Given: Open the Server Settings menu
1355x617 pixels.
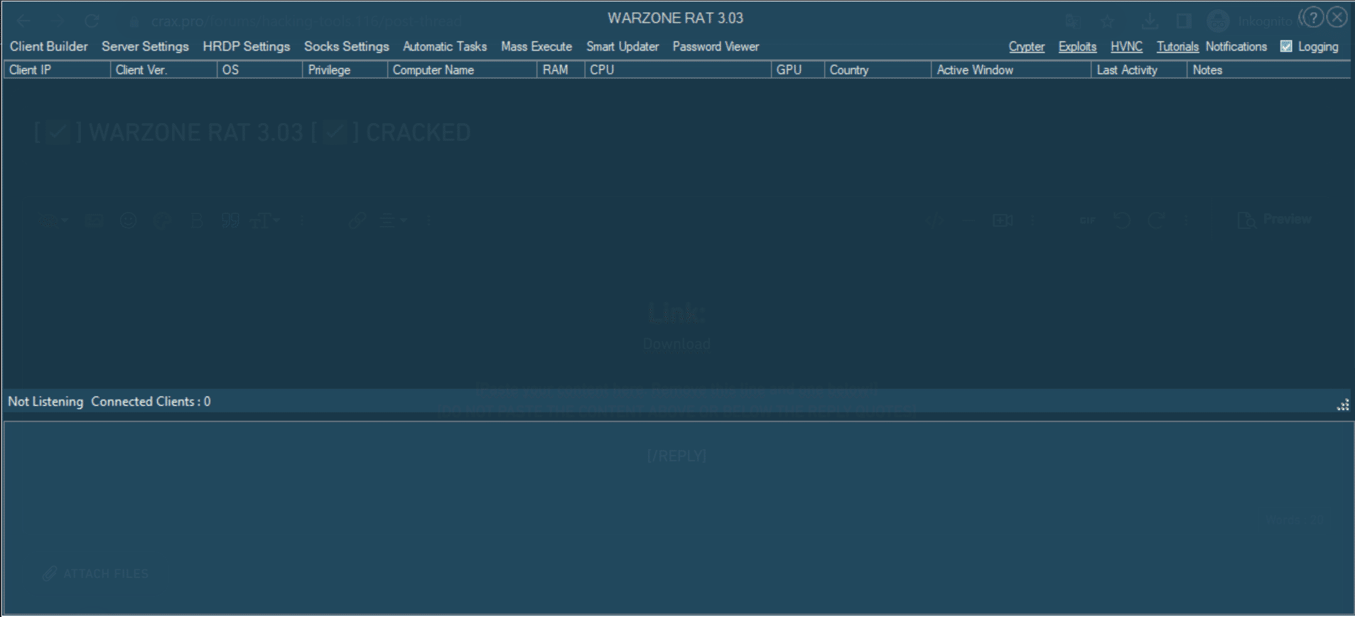Looking at the screenshot, I should coord(145,46).
